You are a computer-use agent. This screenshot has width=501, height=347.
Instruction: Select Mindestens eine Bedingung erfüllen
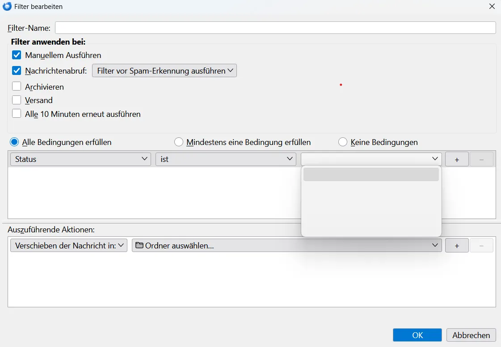point(179,142)
